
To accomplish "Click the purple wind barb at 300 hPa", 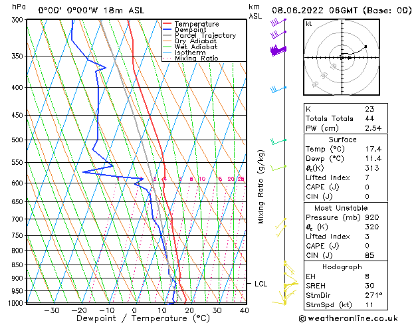I will 278,22.
